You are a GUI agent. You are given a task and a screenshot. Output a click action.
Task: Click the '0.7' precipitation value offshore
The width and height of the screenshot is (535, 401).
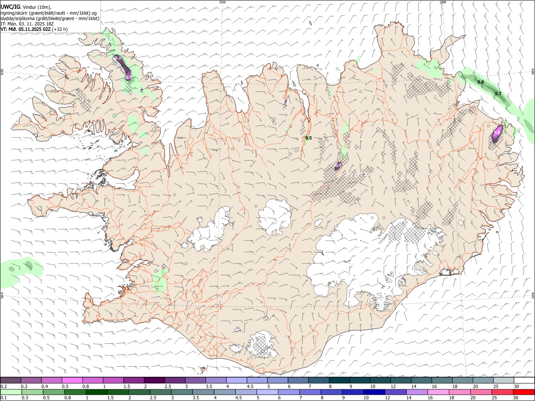(498, 94)
